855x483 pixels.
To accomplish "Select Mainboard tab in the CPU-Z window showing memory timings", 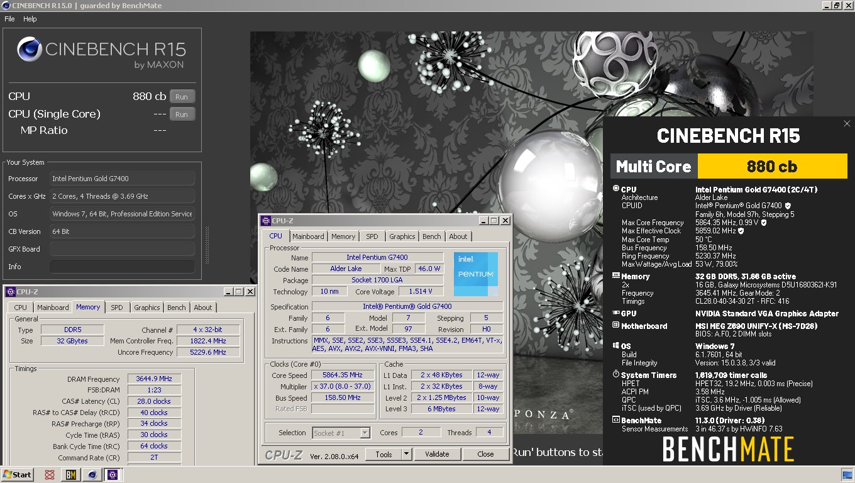I will (53, 308).
